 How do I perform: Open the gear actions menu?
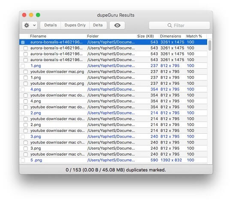(30, 25)
